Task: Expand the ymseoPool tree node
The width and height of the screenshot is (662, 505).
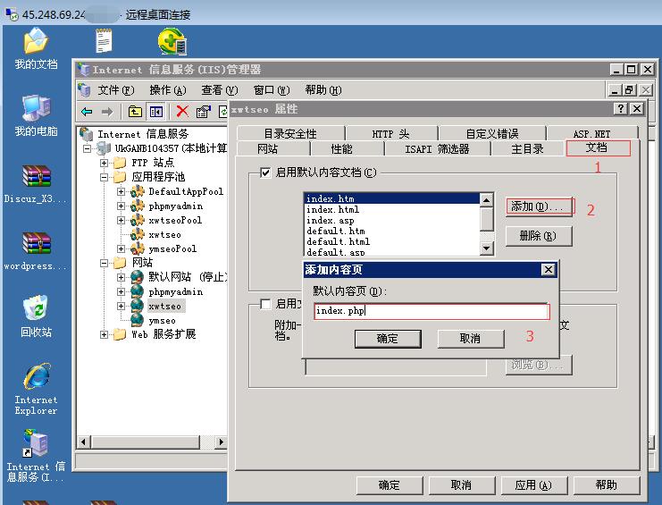Action: pyautogui.click(x=121, y=248)
